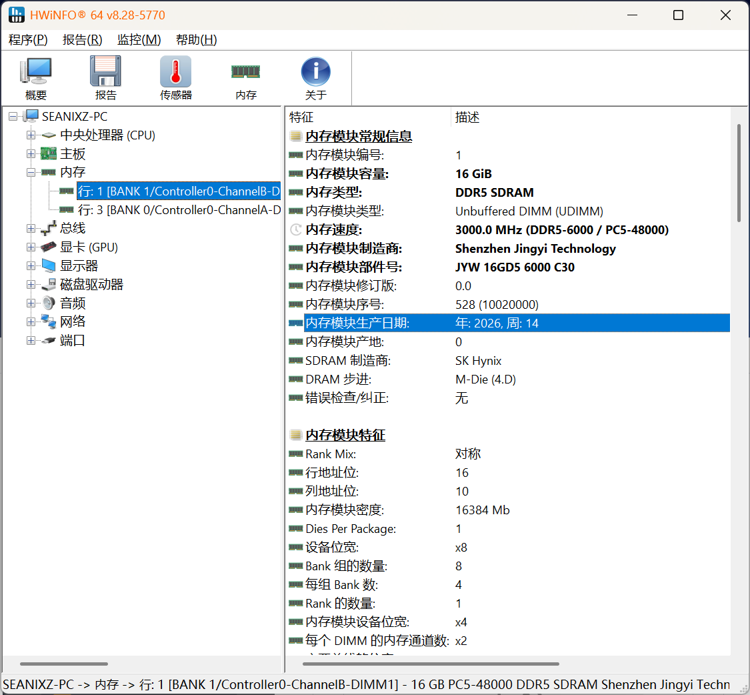Select the 端口 tree item label
This screenshot has width=750, height=695.
tap(73, 341)
